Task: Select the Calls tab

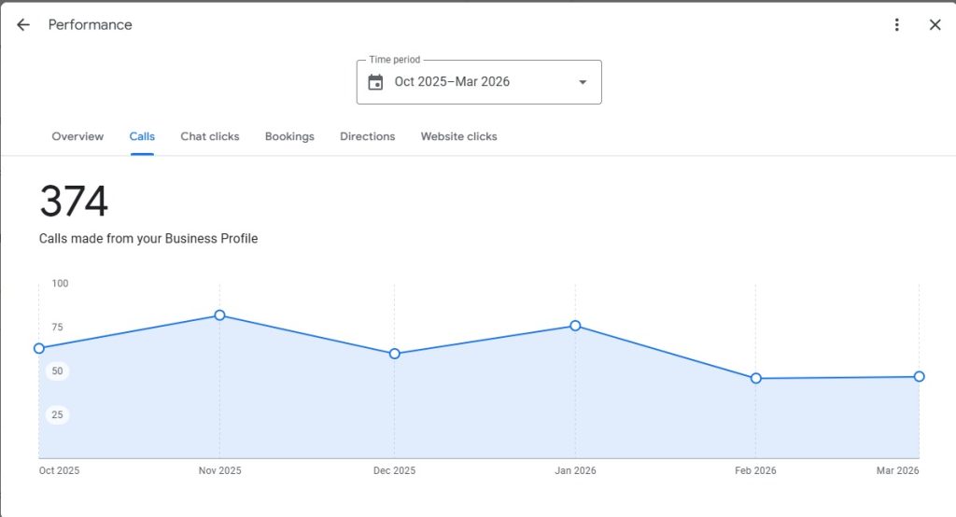Action: click(x=142, y=136)
